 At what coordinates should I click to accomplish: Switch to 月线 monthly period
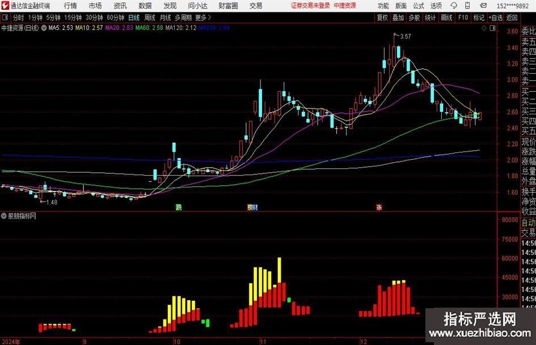(166, 18)
